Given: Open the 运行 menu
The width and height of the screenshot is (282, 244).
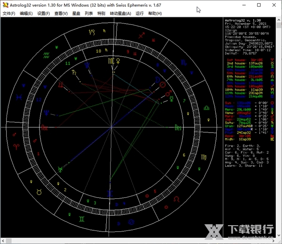Looking at the screenshot, I should coord(140,14).
